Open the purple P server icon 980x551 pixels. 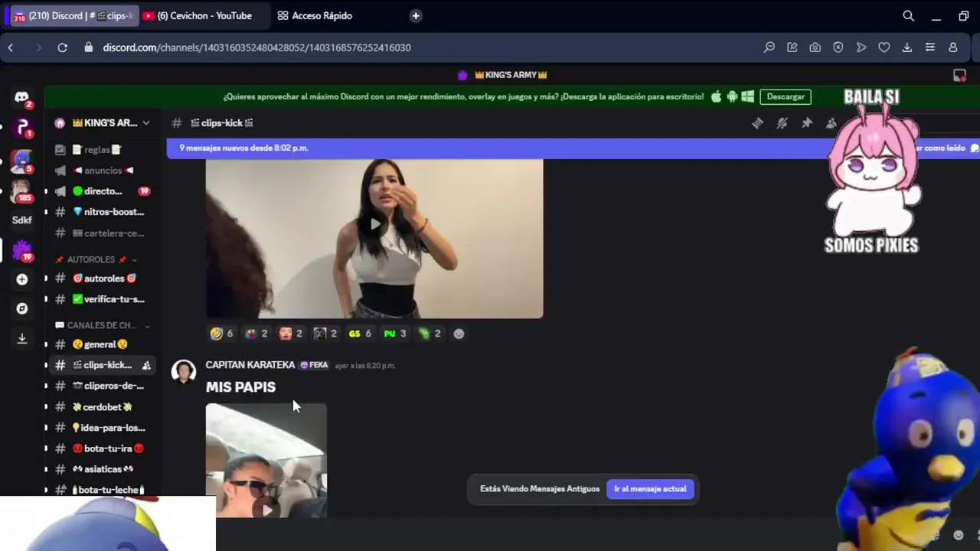[22, 129]
